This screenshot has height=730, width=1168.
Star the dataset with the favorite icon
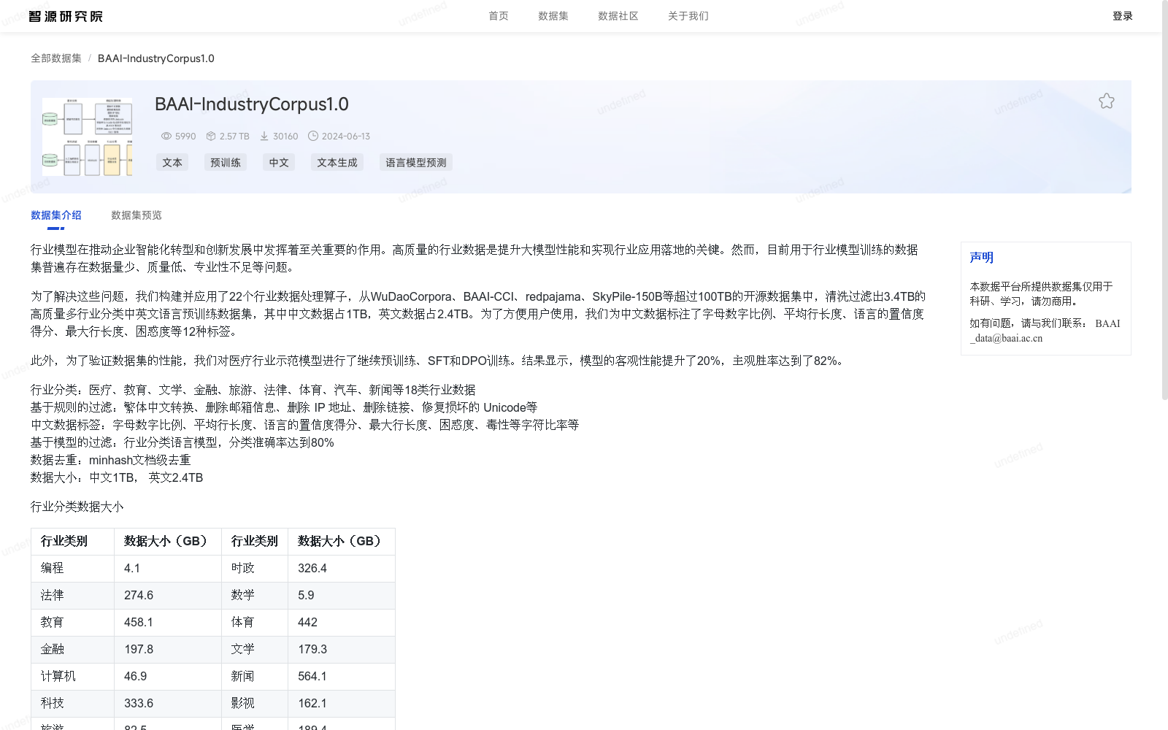coord(1107,101)
